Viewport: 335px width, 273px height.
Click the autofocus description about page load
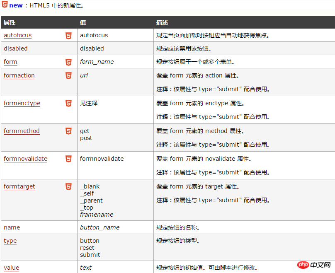pos(213,35)
